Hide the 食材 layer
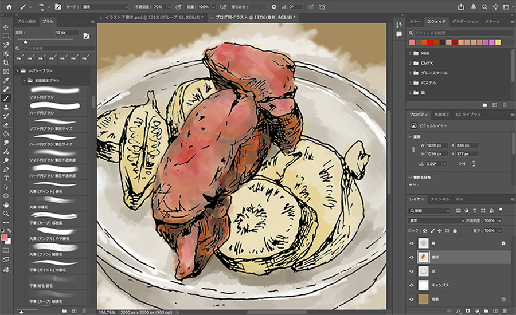Viewport: 516px width, 315px height. click(x=412, y=258)
